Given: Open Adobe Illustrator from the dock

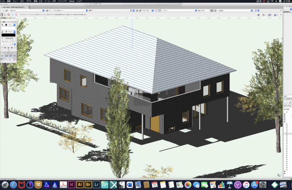Looking at the screenshot, I should [80, 185].
